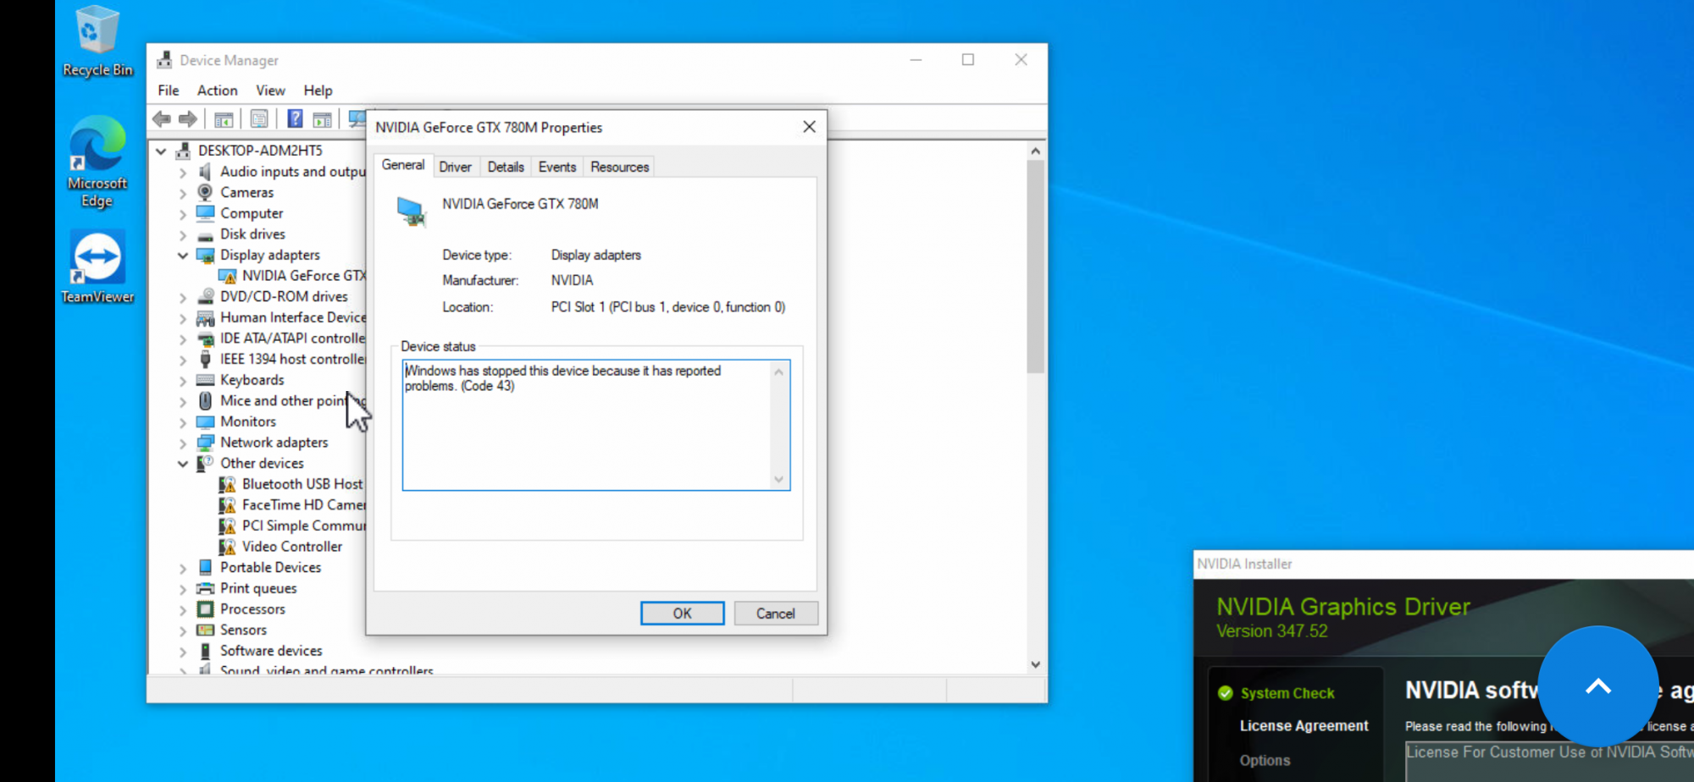Open the File menu in Device Manager
This screenshot has height=782, width=1694.
[x=169, y=91]
